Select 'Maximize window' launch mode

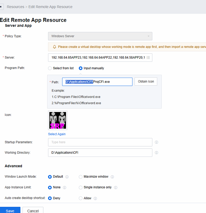click(x=81, y=177)
